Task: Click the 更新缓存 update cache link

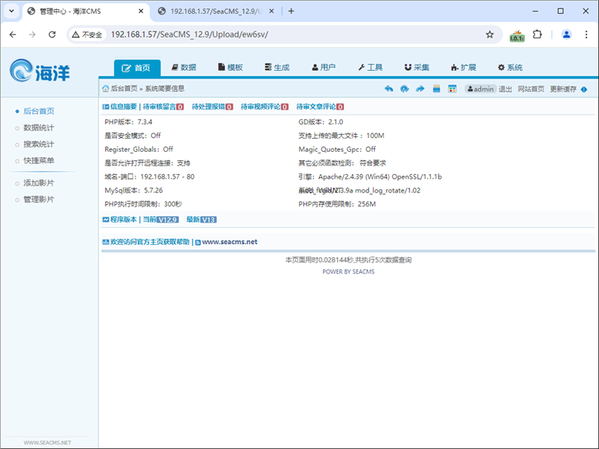Action: 563,89
